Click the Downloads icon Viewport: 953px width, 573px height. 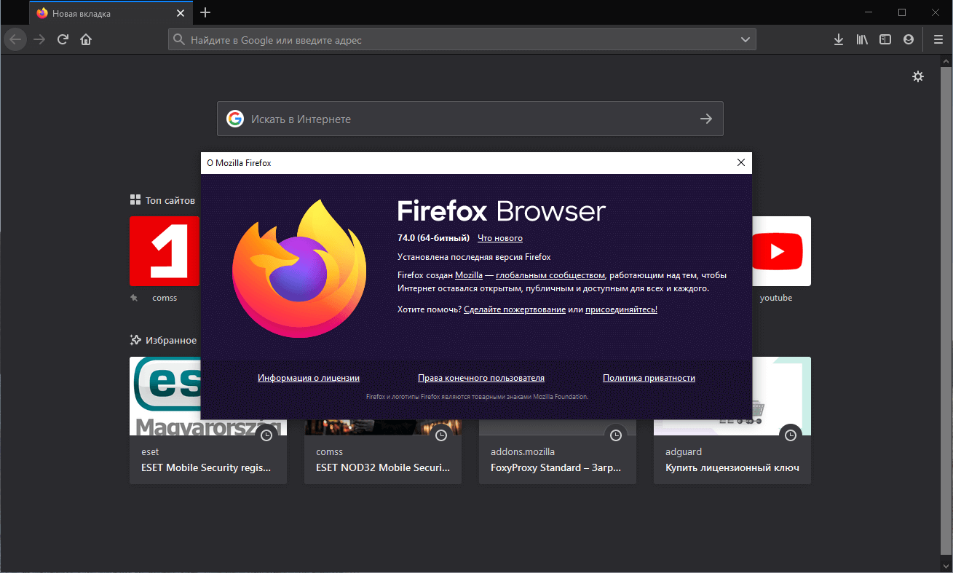click(838, 39)
